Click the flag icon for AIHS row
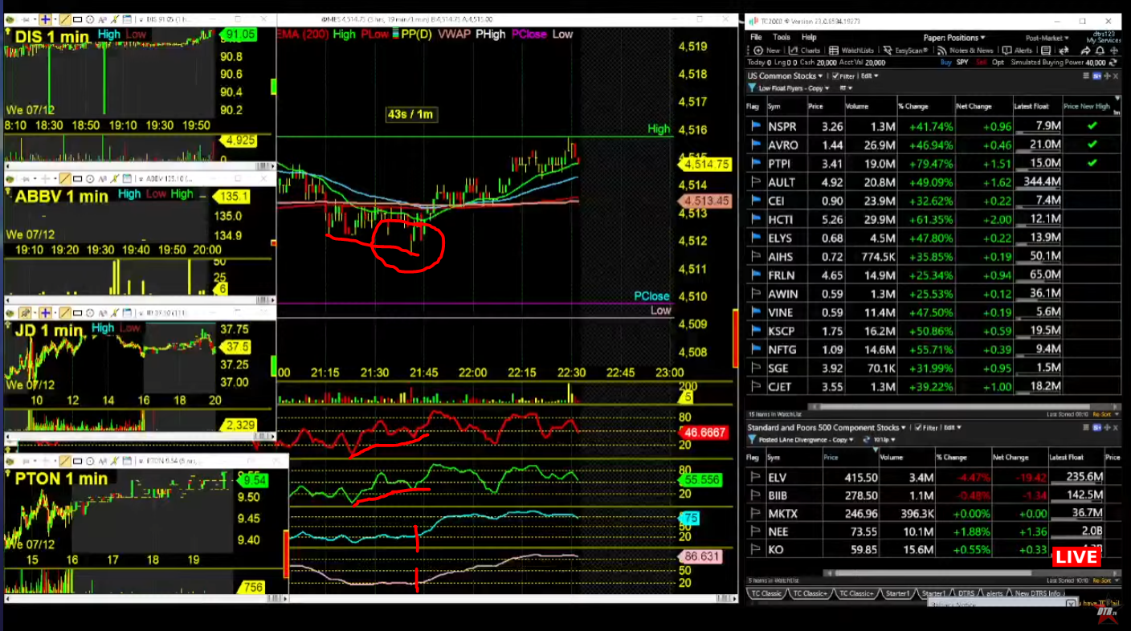1131x631 pixels. pos(755,256)
